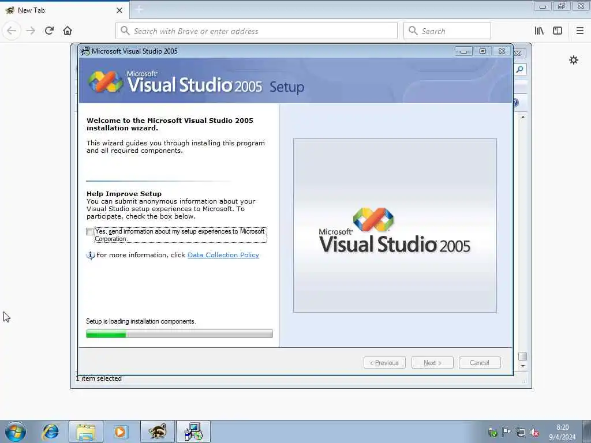Open Windows Explorer from the taskbar
Viewport: 591px width, 443px height.
click(x=85, y=431)
